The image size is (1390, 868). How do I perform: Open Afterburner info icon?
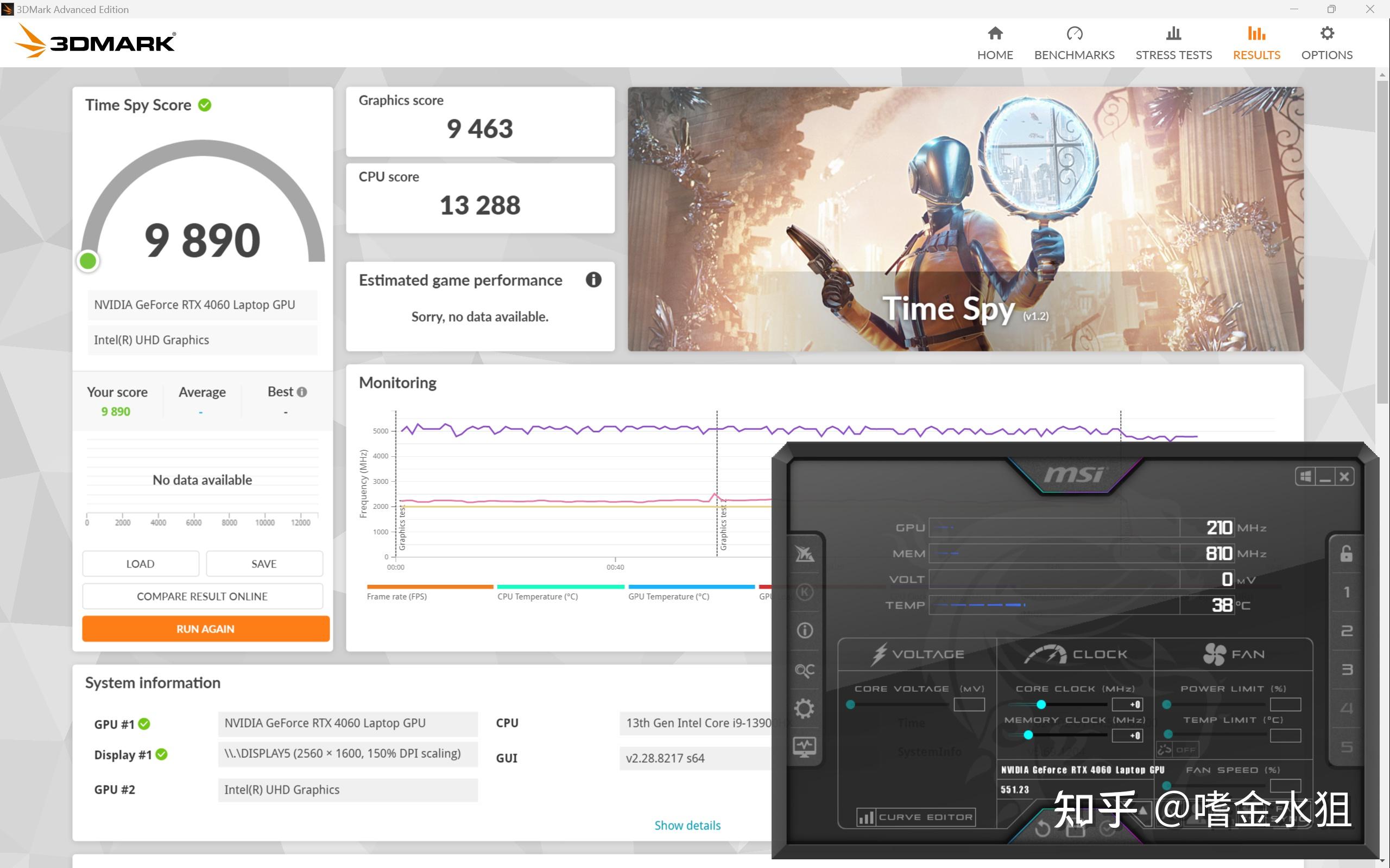(x=804, y=630)
